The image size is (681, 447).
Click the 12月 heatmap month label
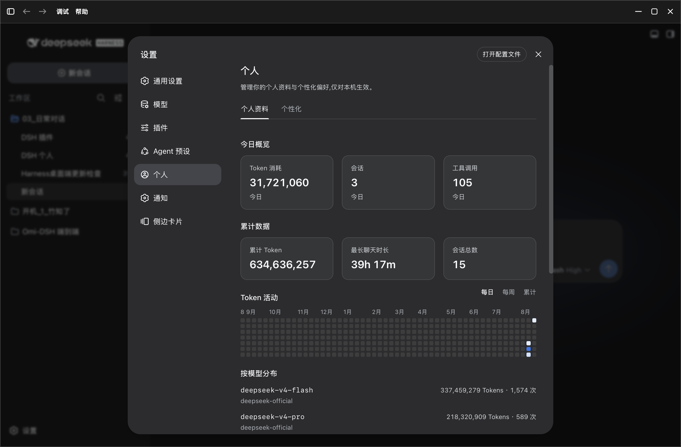click(x=326, y=312)
